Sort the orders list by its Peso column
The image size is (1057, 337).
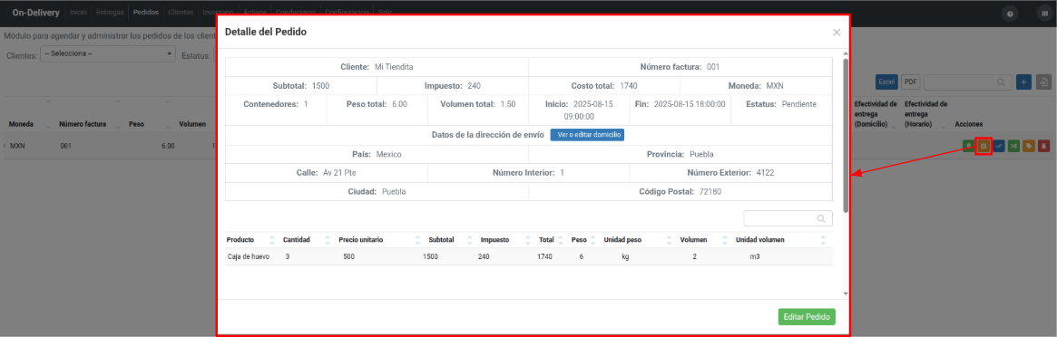(x=137, y=124)
